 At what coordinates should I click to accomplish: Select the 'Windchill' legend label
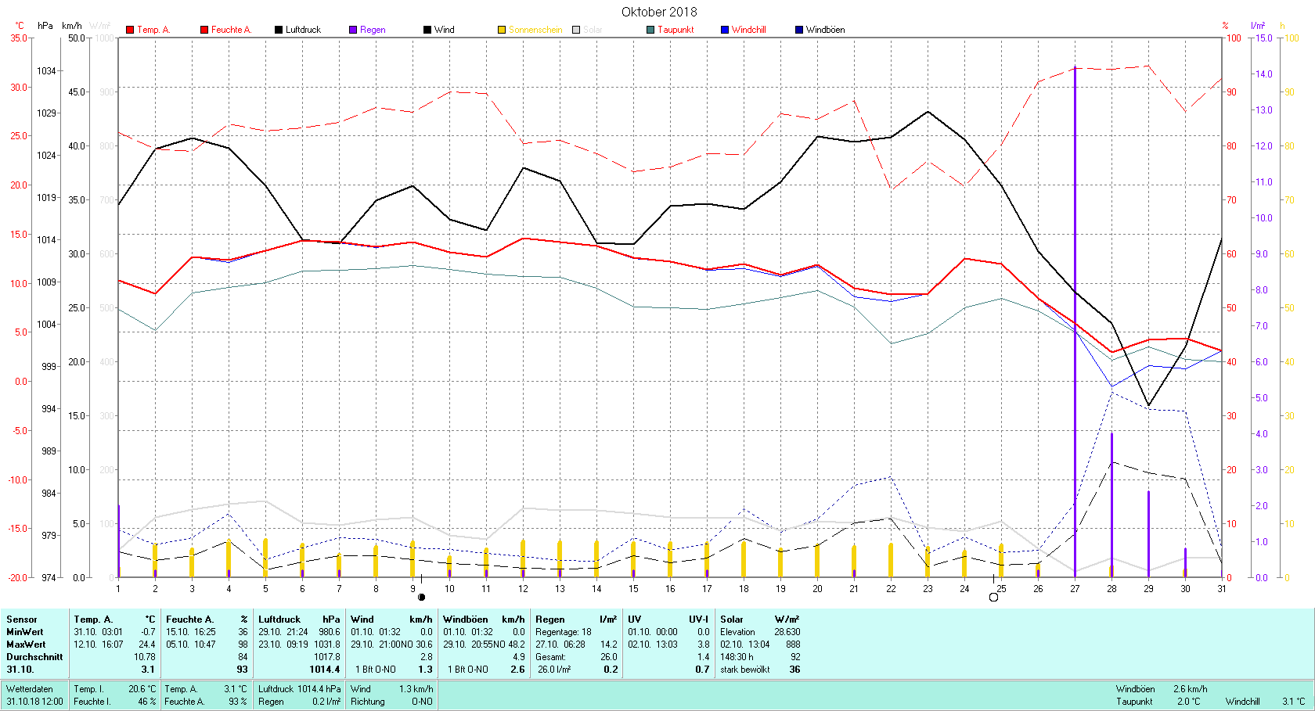click(x=749, y=30)
